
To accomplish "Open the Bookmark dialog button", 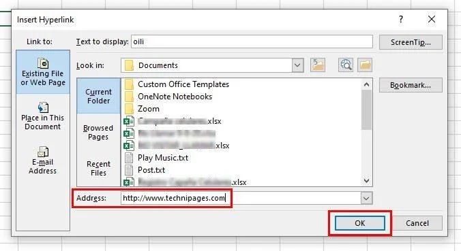I will coord(411,85).
